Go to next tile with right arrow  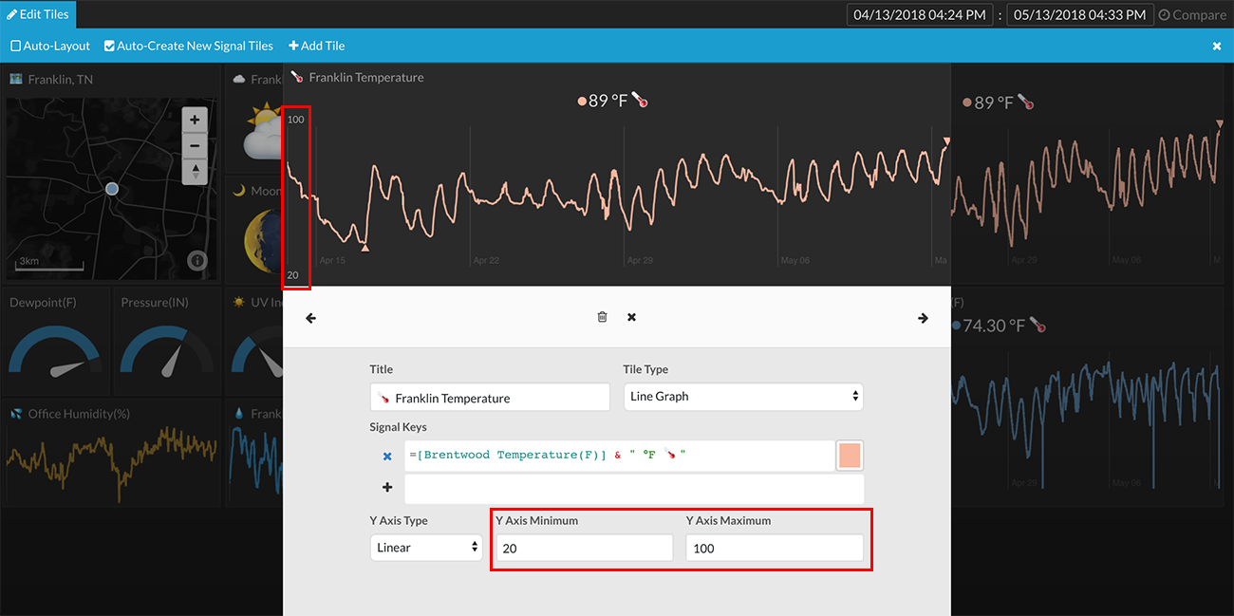pos(923,318)
